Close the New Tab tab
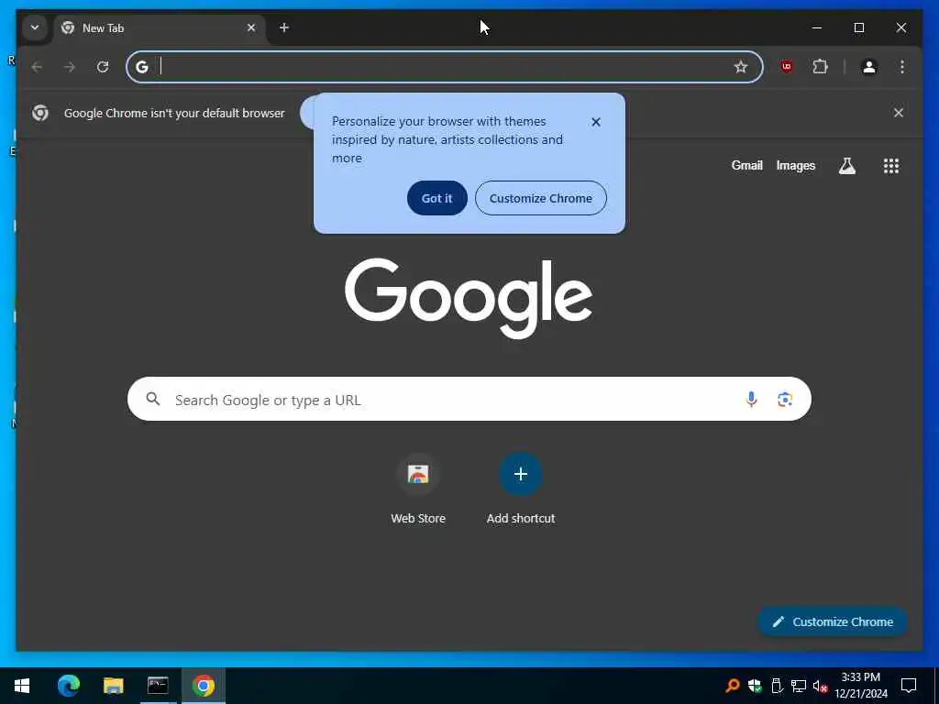939x704 pixels. [251, 27]
